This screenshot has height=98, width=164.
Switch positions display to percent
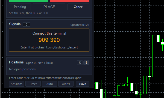pyautogui.click(x=80, y=63)
